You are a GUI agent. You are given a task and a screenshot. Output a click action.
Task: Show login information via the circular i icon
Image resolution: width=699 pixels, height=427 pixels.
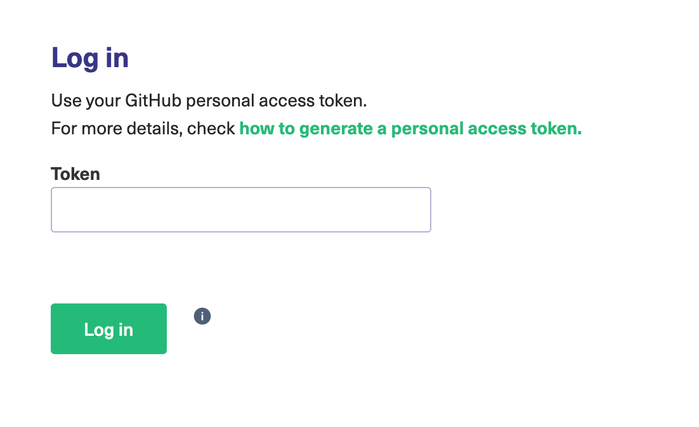(202, 316)
